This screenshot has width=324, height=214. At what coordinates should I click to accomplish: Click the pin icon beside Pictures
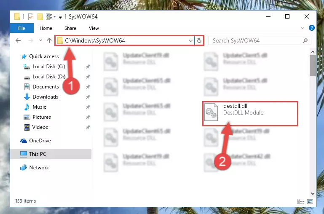click(88, 117)
